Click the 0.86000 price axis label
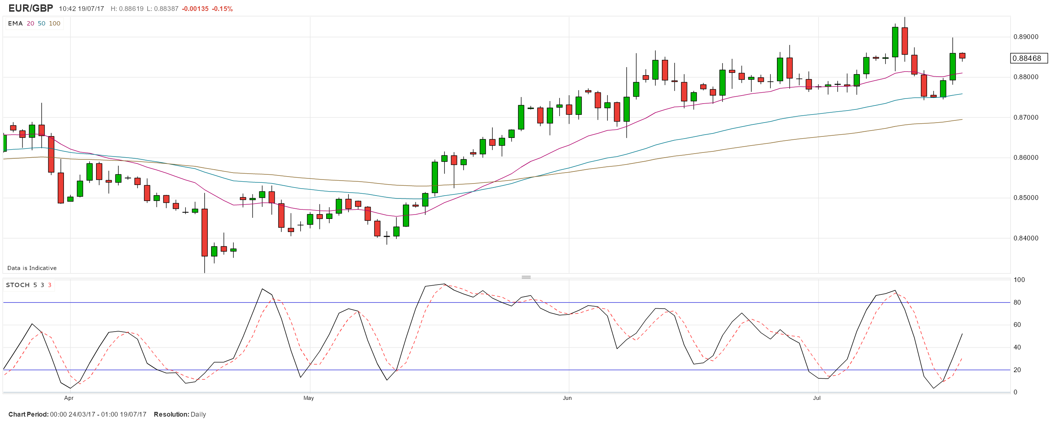 [x=1026, y=158]
